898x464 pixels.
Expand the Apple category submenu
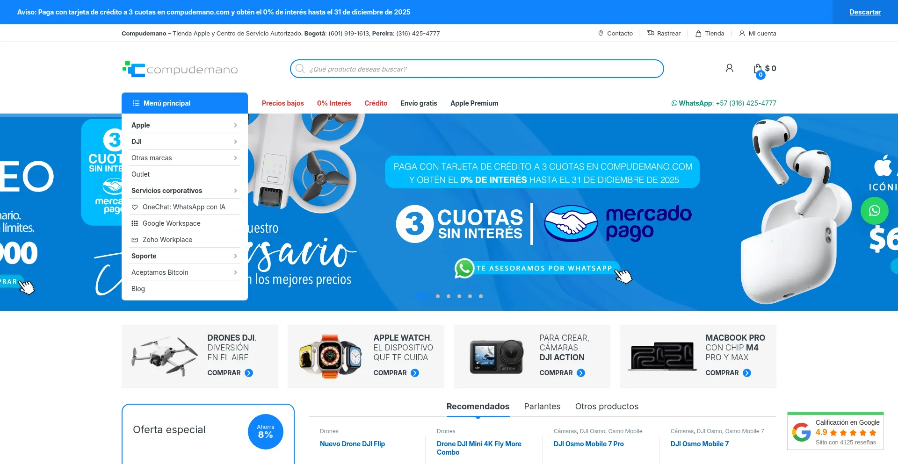coord(235,125)
